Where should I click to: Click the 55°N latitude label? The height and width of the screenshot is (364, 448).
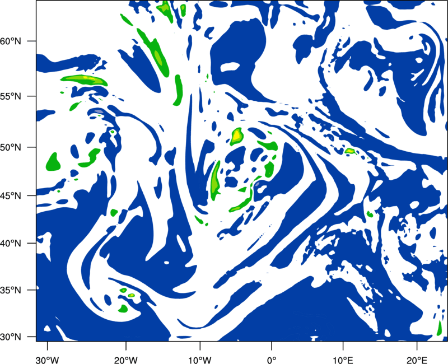[11, 96]
